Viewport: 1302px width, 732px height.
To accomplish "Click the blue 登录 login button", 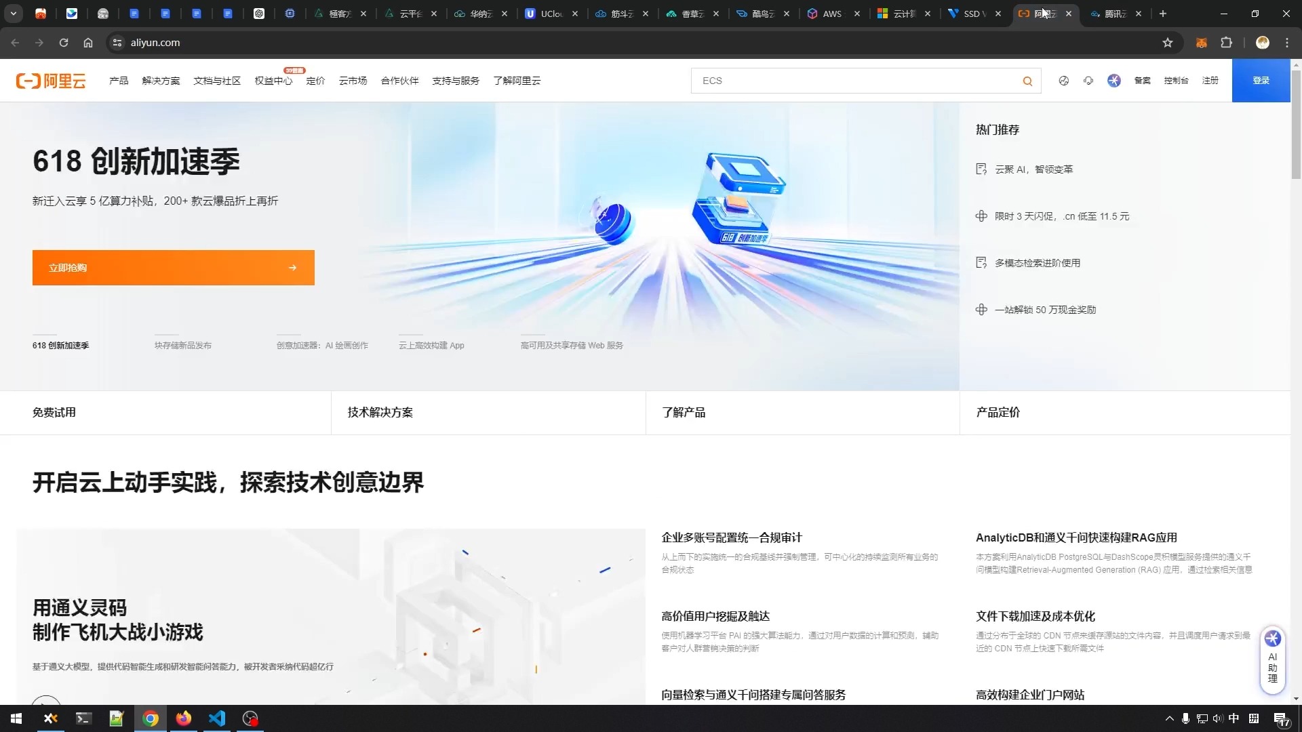I will pyautogui.click(x=1261, y=81).
